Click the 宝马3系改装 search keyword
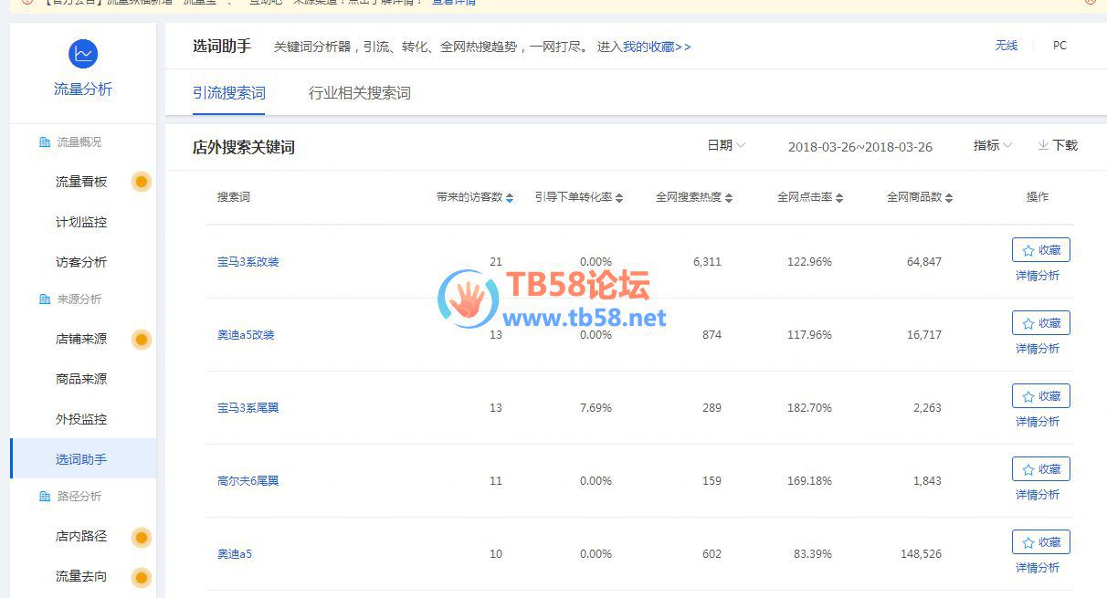This screenshot has width=1107, height=598. click(x=248, y=262)
